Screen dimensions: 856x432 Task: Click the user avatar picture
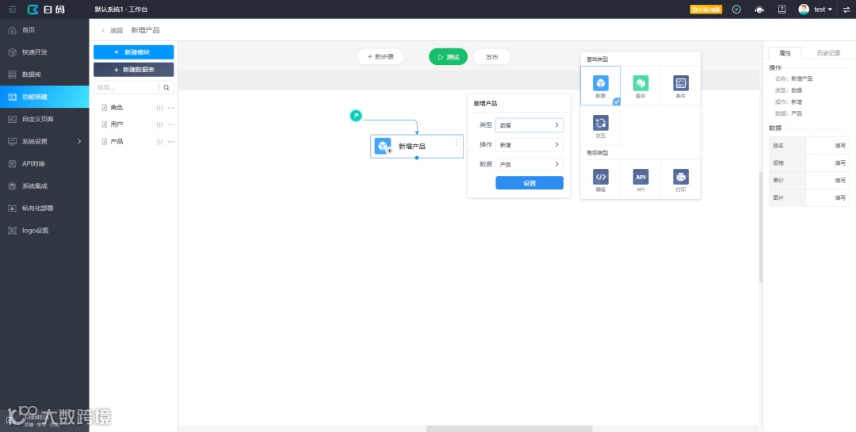804,10
